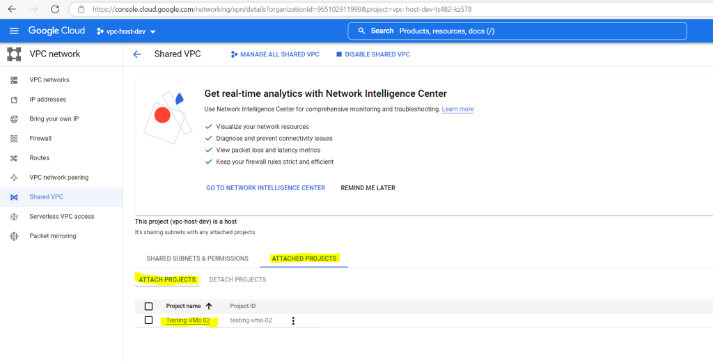The height and width of the screenshot is (363, 713).
Task: Switch to the Attached Projects tab
Action: (304, 258)
